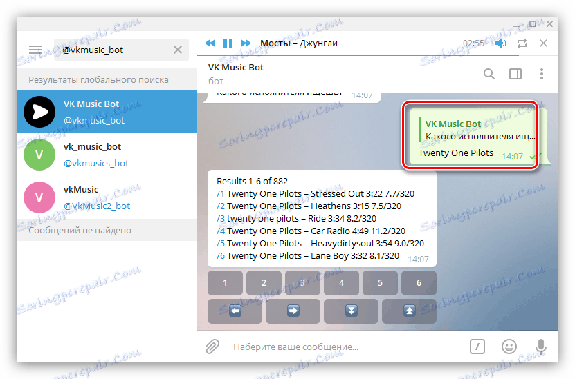Record a voice message with microphone
The image size is (575, 379).
[x=541, y=347]
